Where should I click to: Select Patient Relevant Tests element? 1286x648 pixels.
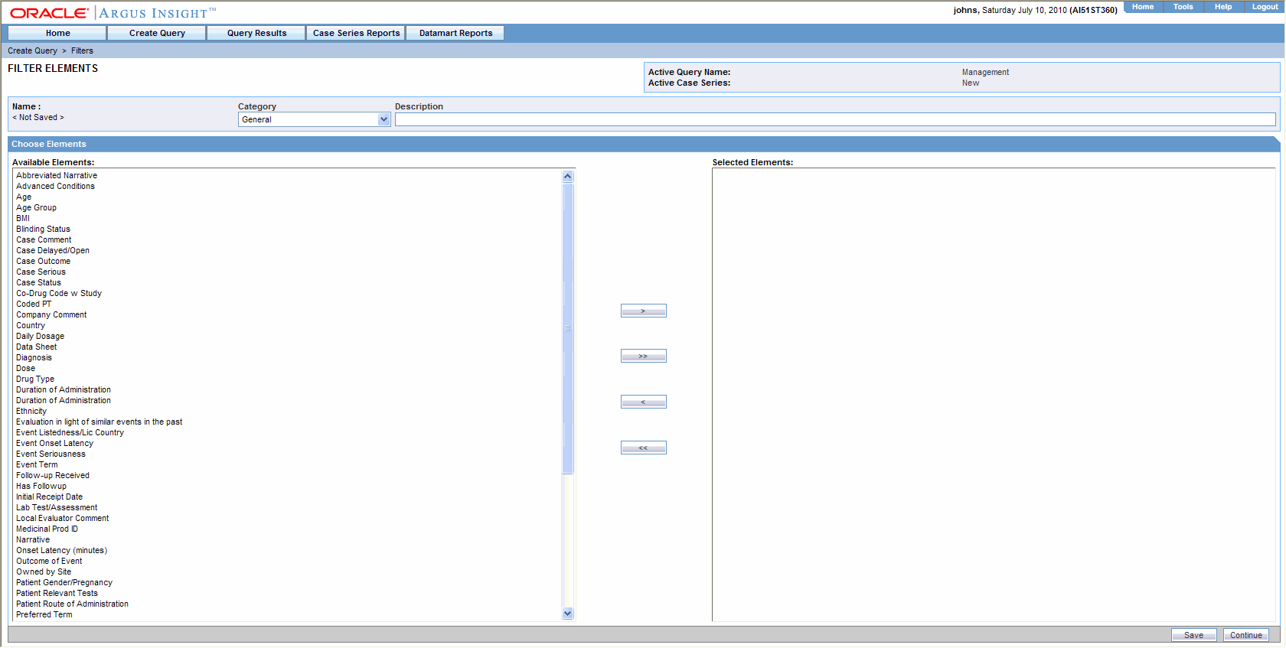(57, 593)
